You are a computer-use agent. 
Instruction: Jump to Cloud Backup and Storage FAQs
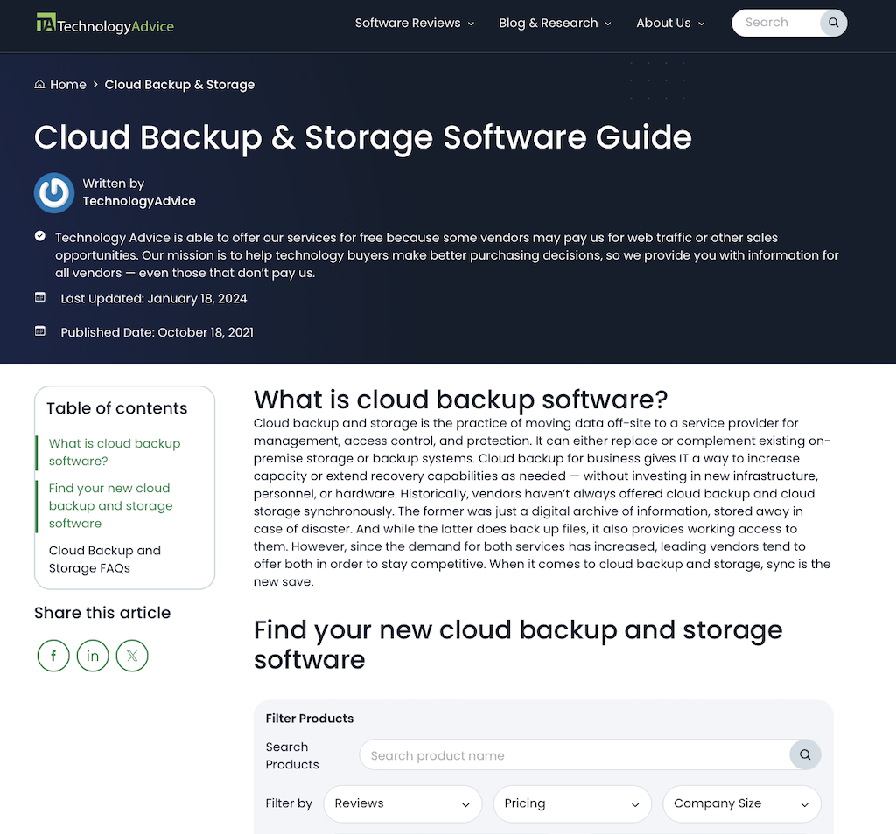tap(105, 559)
